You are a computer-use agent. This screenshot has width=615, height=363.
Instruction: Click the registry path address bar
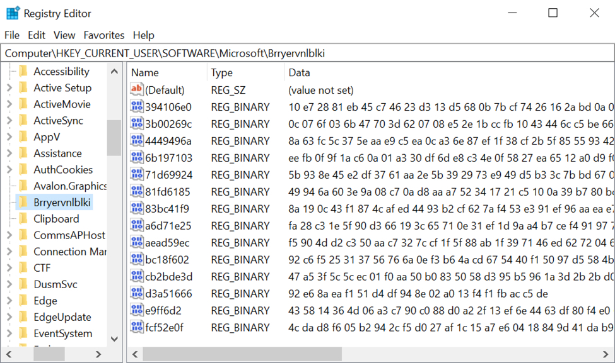click(x=307, y=53)
